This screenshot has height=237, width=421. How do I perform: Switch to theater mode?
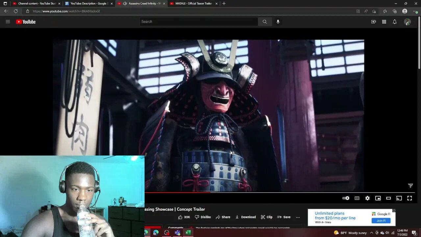[x=388, y=198]
